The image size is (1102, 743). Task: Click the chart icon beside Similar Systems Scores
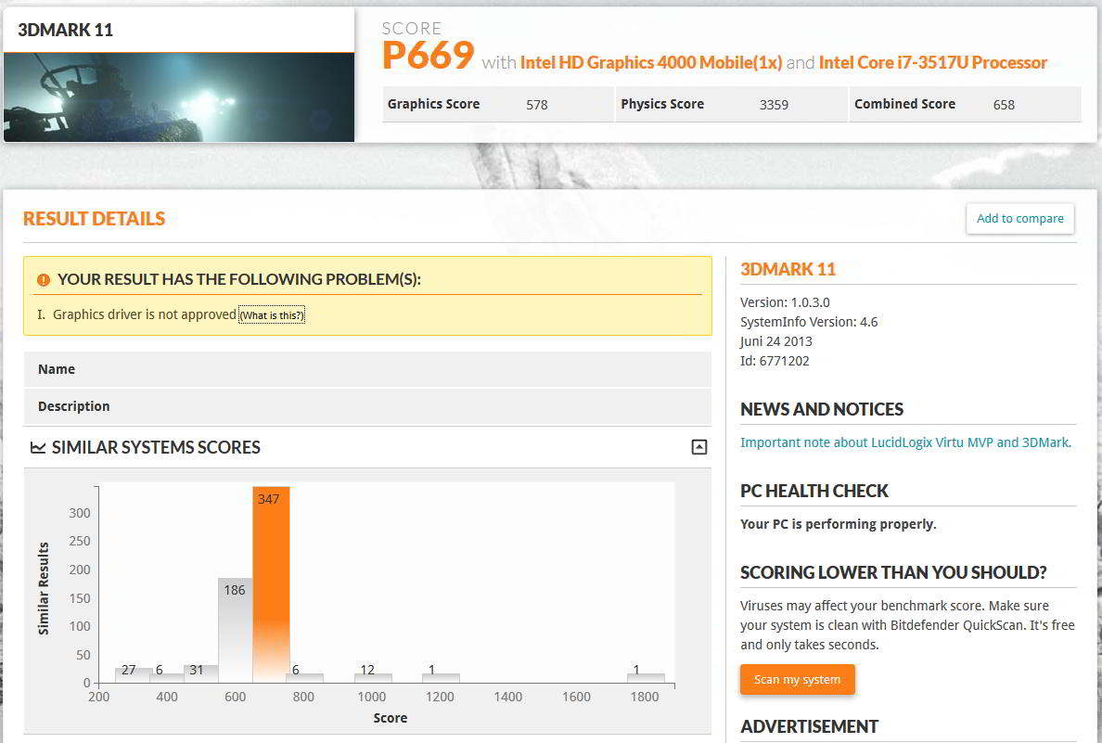(x=38, y=448)
